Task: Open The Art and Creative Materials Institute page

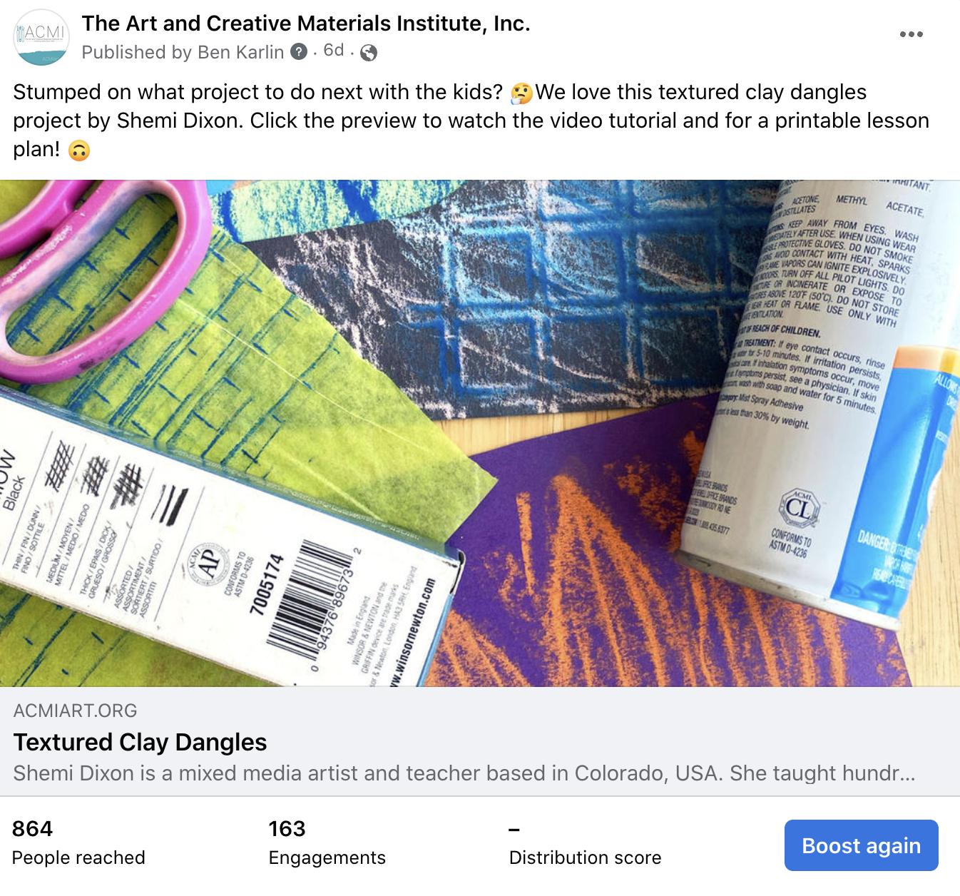Action: tap(306, 24)
